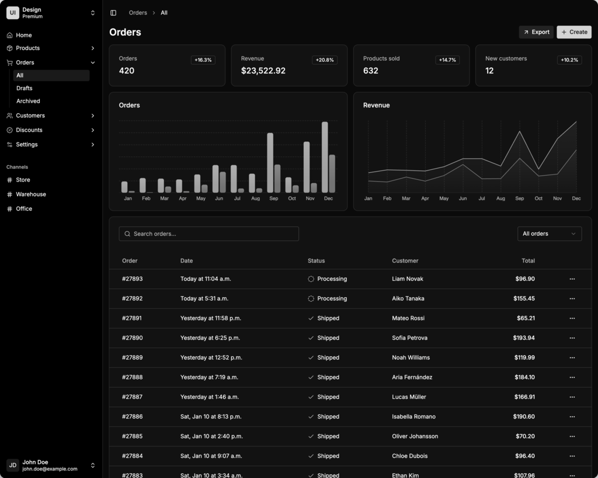Click the Settings sliders icon
The height and width of the screenshot is (478, 598).
point(9,145)
